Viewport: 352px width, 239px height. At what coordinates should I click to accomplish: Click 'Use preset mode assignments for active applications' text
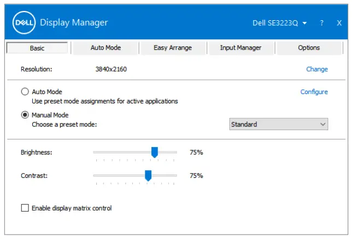coord(105,101)
